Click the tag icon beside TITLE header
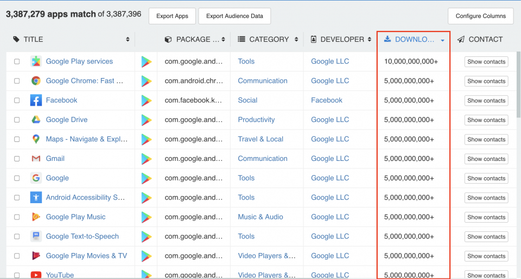This screenshot has width=521, height=279. click(16, 39)
